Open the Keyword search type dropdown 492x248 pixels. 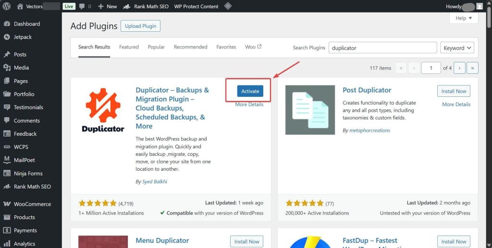457,48
